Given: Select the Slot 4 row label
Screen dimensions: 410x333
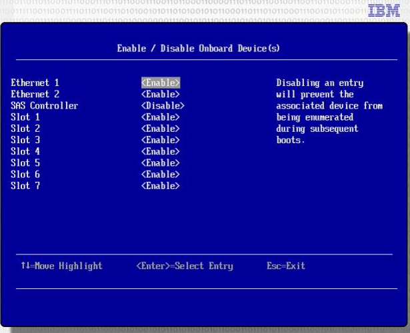Looking at the screenshot, I should 25,151.
